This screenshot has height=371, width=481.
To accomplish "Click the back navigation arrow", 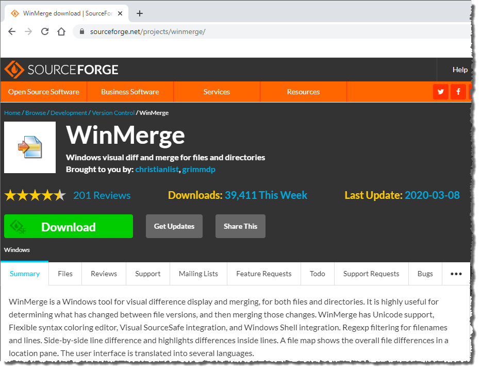I will coord(12,31).
